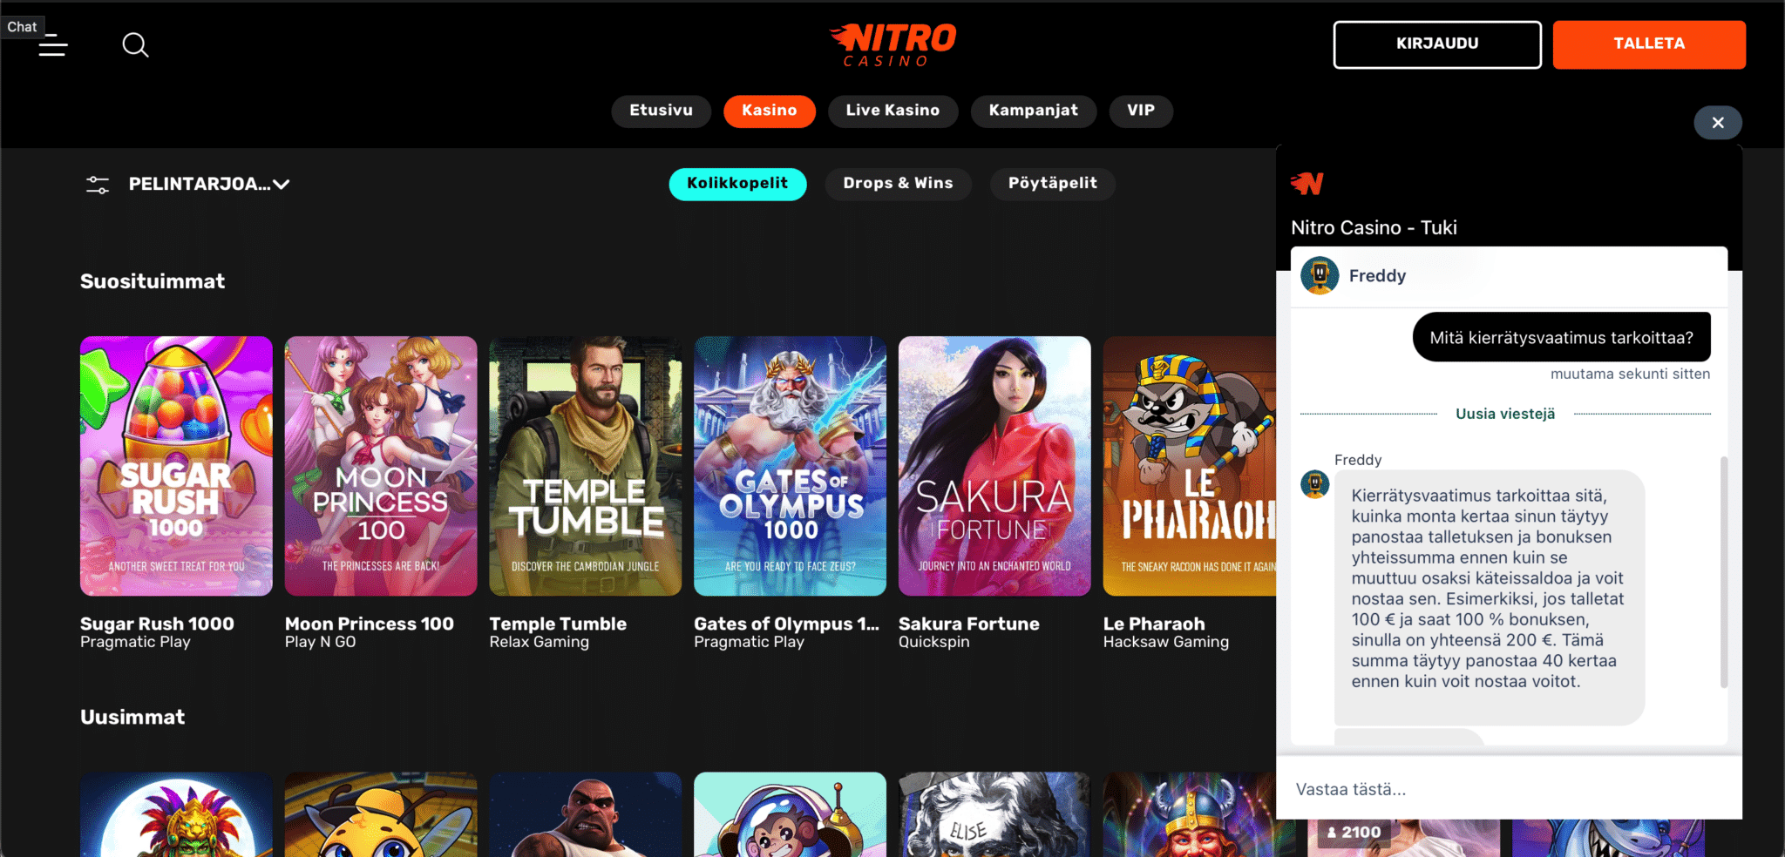Click the Nitro logo in chat header
This screenshot has height=857, width=1785.
tap(1307, 183)
